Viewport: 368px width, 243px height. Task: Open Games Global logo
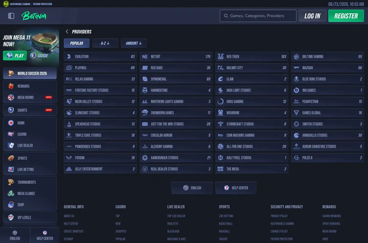point(296,113)
